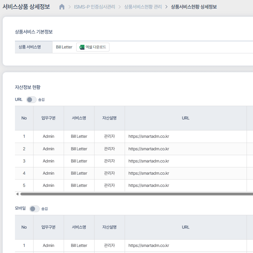This screenshot has width=253, height=253.
Task: Click the No column header in URL table
Action: pos(24,118)
